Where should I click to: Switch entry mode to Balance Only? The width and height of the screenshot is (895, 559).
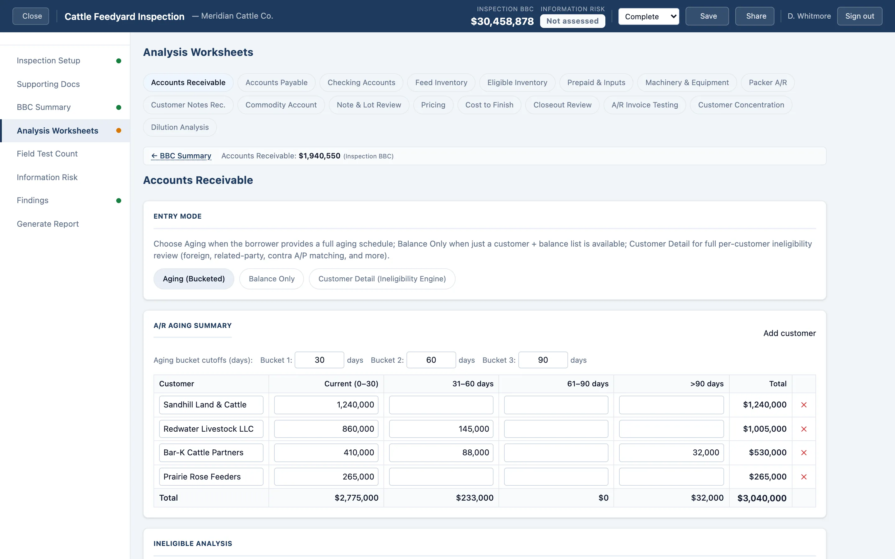point(272,279)
